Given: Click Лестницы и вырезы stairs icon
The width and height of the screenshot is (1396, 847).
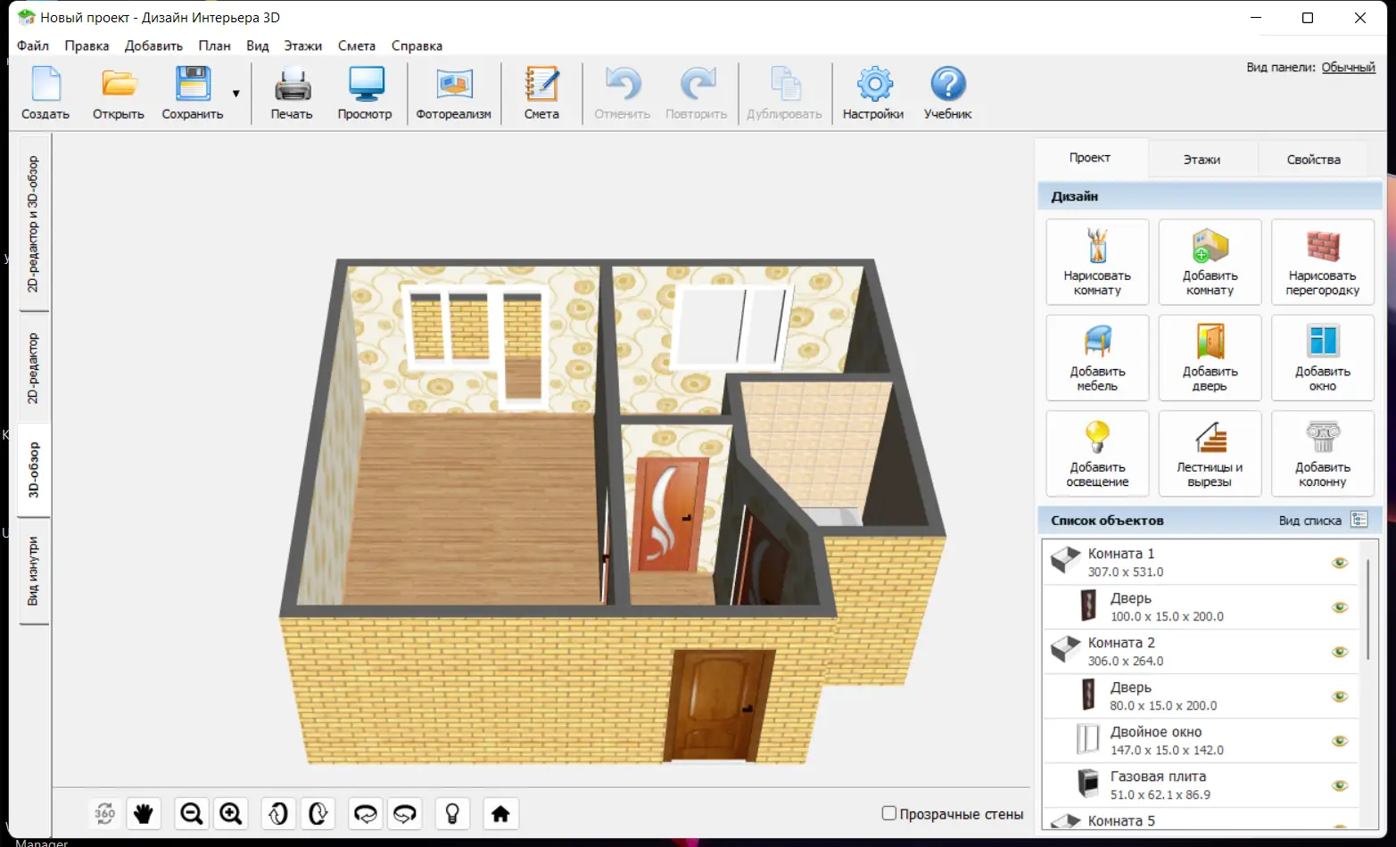Looking at the screenshot, I should point(1210,453).
